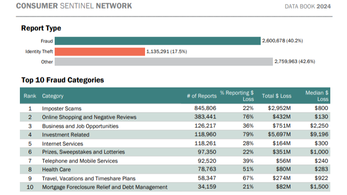The height and width of the screenshot is (195, 347).
Task: Click Online Shopping and Negative Reviews
Action: [89, 117]
